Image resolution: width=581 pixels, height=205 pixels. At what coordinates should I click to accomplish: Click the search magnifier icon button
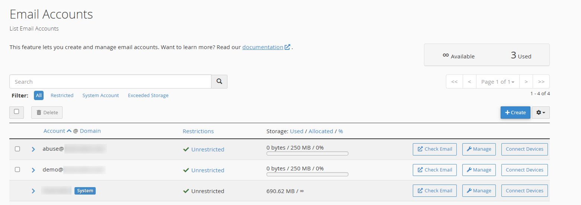pyautogui.click(x=219, y=81)
